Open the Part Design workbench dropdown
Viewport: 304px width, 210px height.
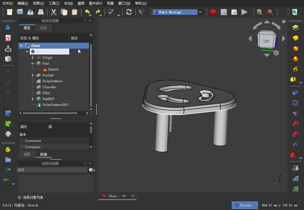pyautogui.click(x=200, y=12)
